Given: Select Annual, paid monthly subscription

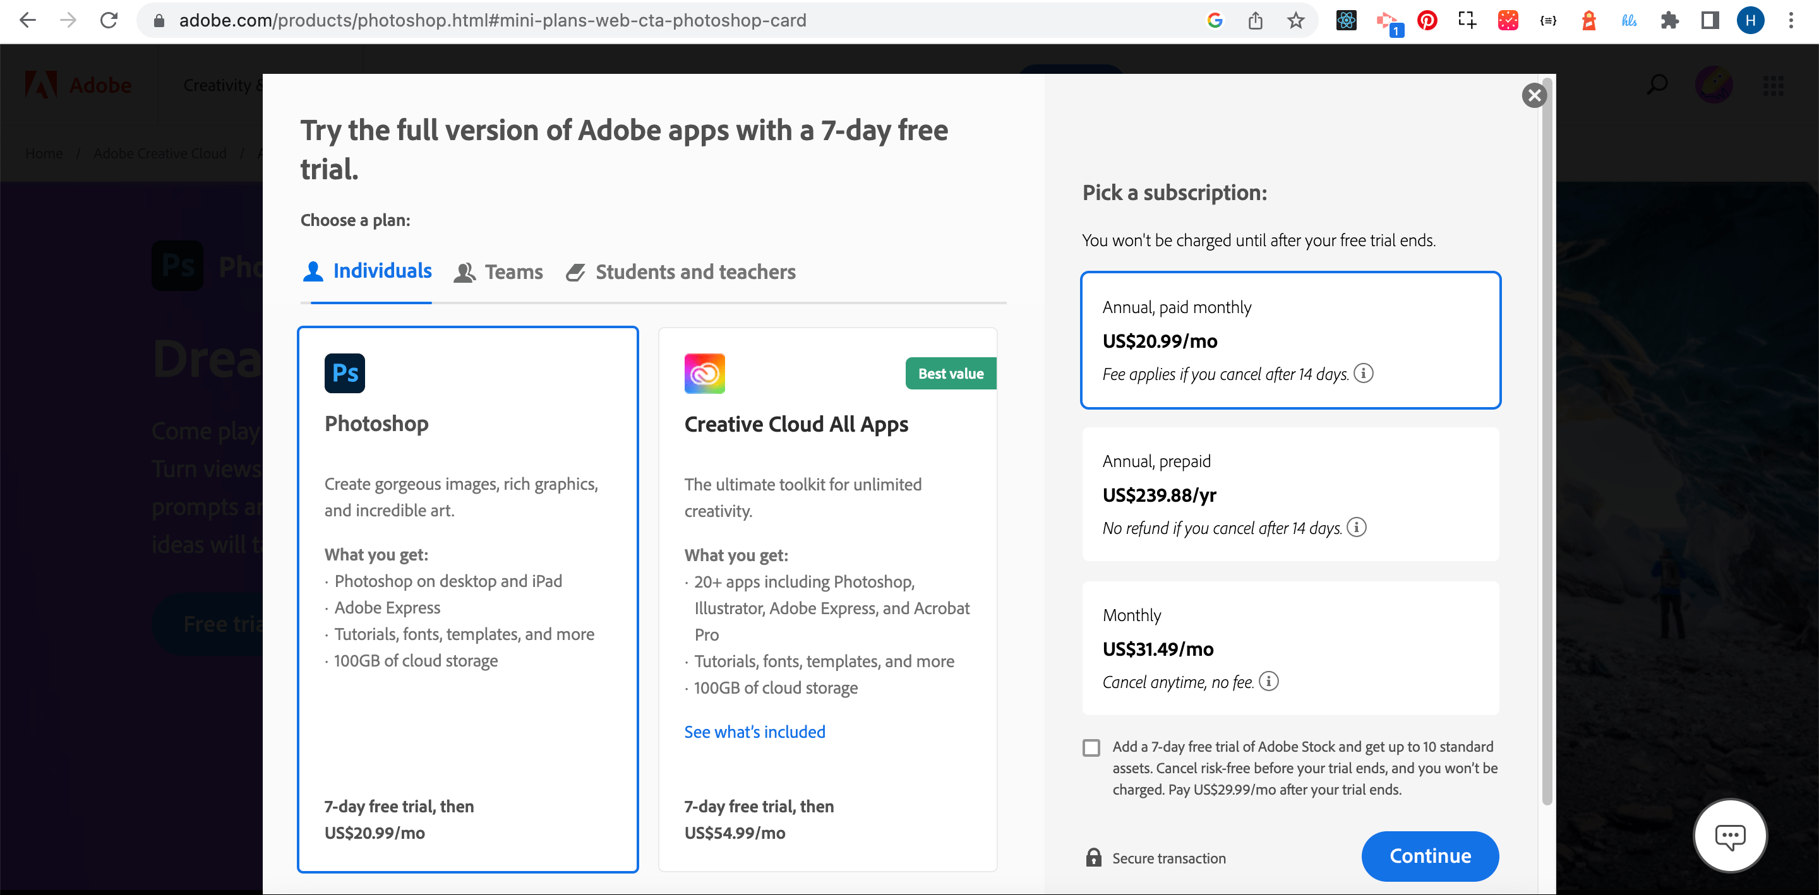Looking at the screenshot, I should (1290, 340).
